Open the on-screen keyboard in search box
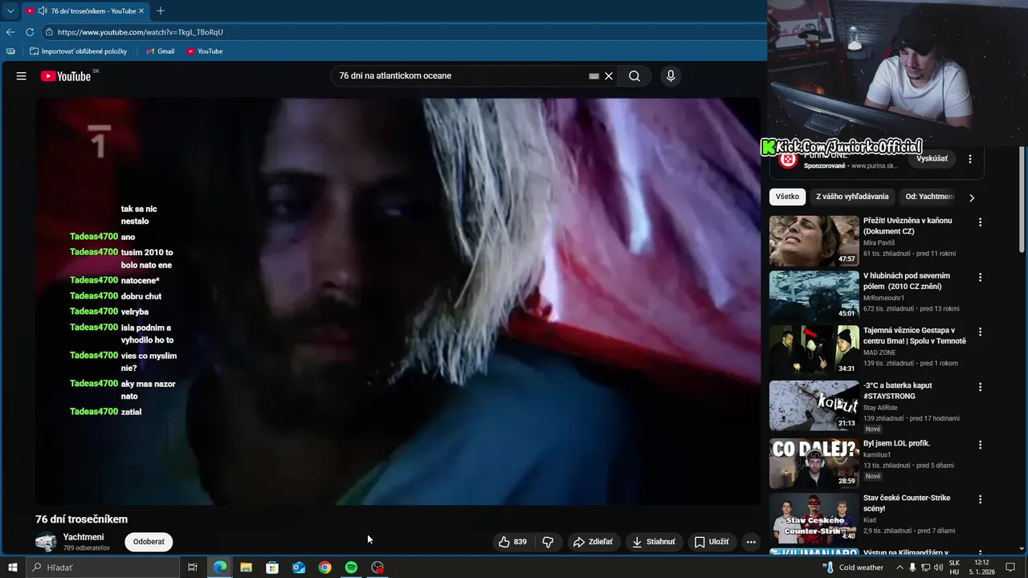Image resolution: width=1028 pixels, height=578 pixels. pos(594,76)
